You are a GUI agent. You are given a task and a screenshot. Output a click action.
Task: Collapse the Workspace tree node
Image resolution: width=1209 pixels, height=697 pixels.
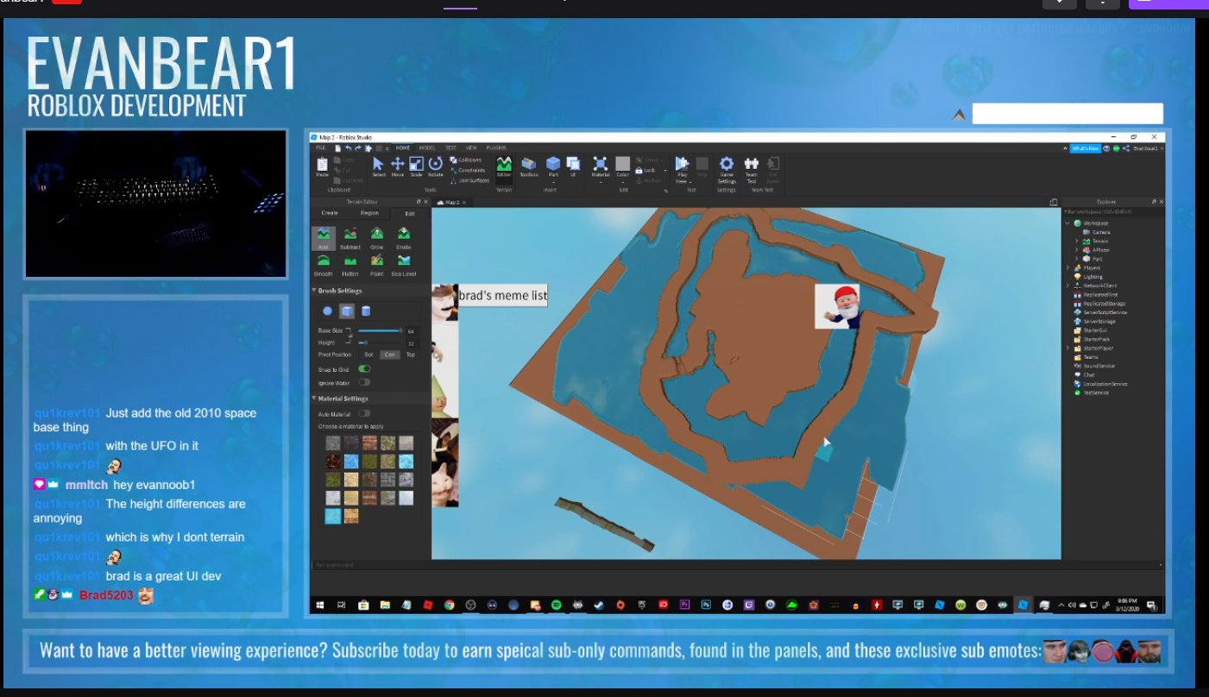point(1067,223)
